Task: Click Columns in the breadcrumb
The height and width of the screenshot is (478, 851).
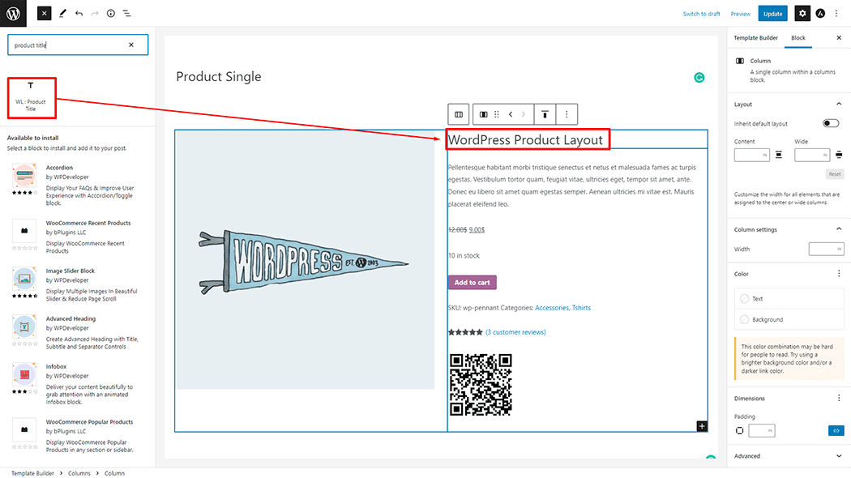Action: tap(79, 473)
